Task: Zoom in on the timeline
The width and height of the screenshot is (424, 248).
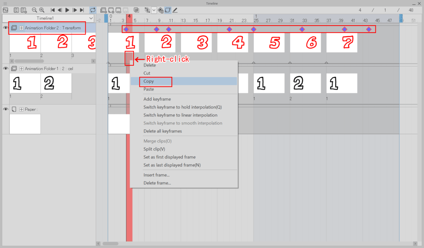Action: tap(42, 10)
